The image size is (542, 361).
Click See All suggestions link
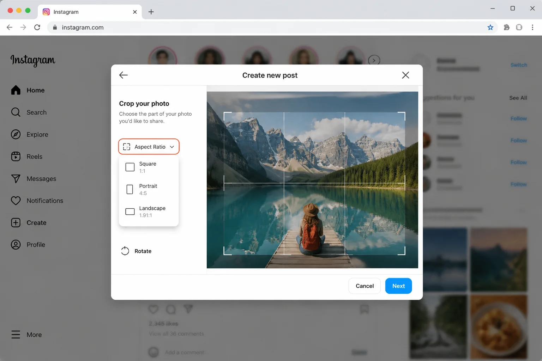(x=518, y=98)
